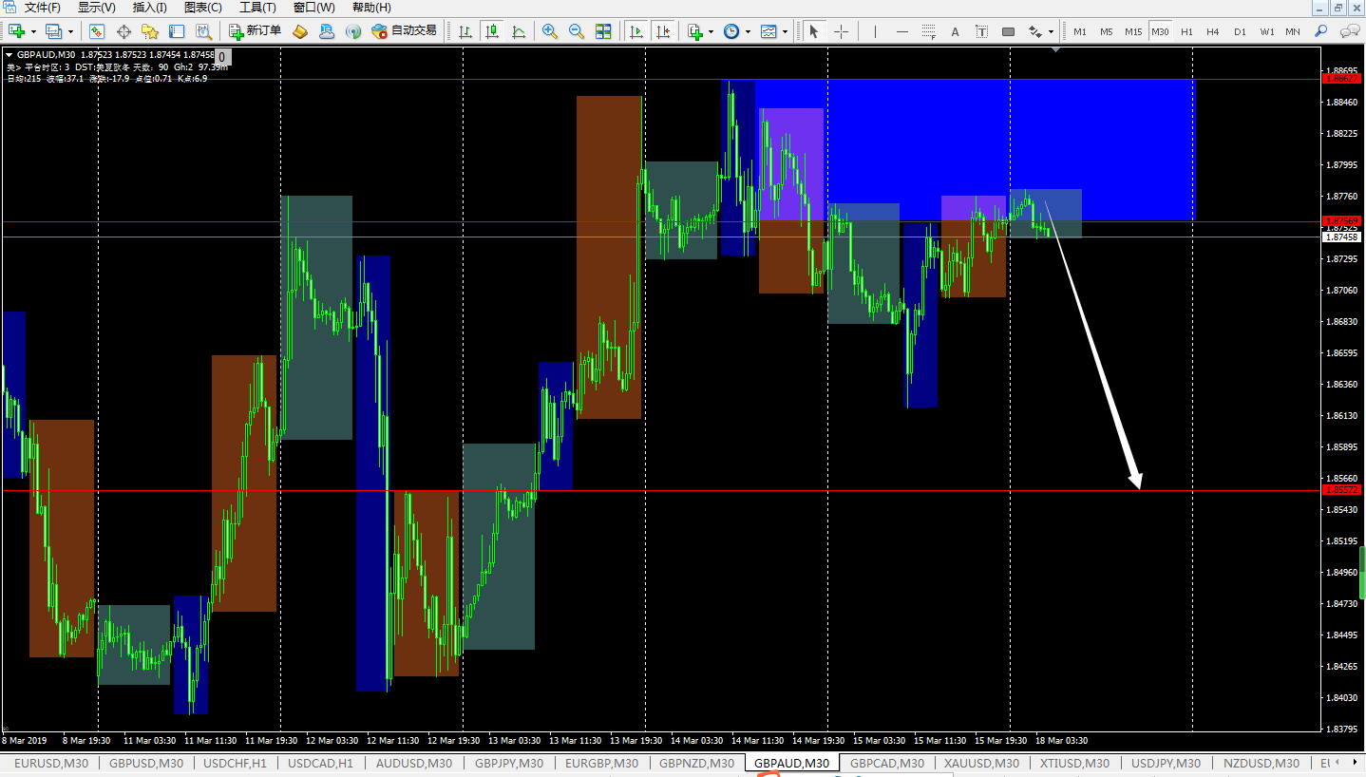Add an indicator via the indicators icon
Screen dimensions: 1366x777
click(695, 31)
